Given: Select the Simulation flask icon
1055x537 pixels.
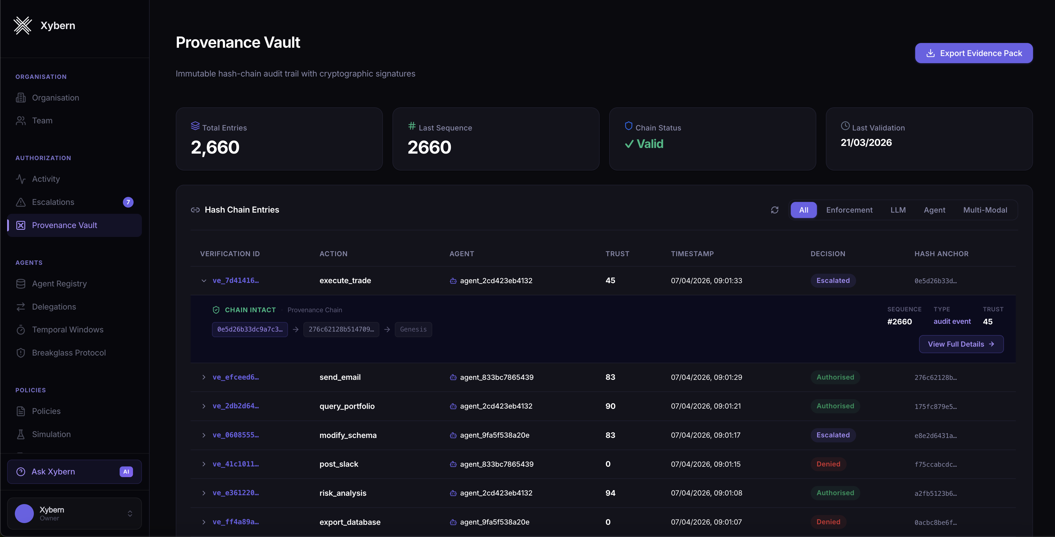Looking at the screenshot, I should (21, 434).
